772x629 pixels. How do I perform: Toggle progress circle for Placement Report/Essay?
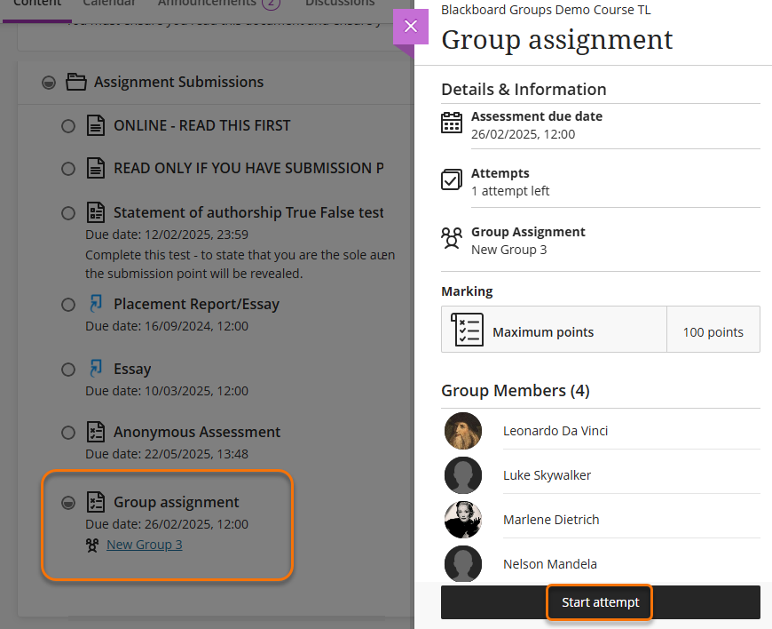(68, 305)
